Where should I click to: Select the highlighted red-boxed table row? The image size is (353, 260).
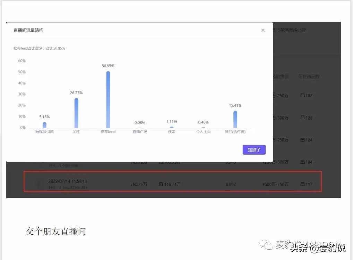[172, 181]
